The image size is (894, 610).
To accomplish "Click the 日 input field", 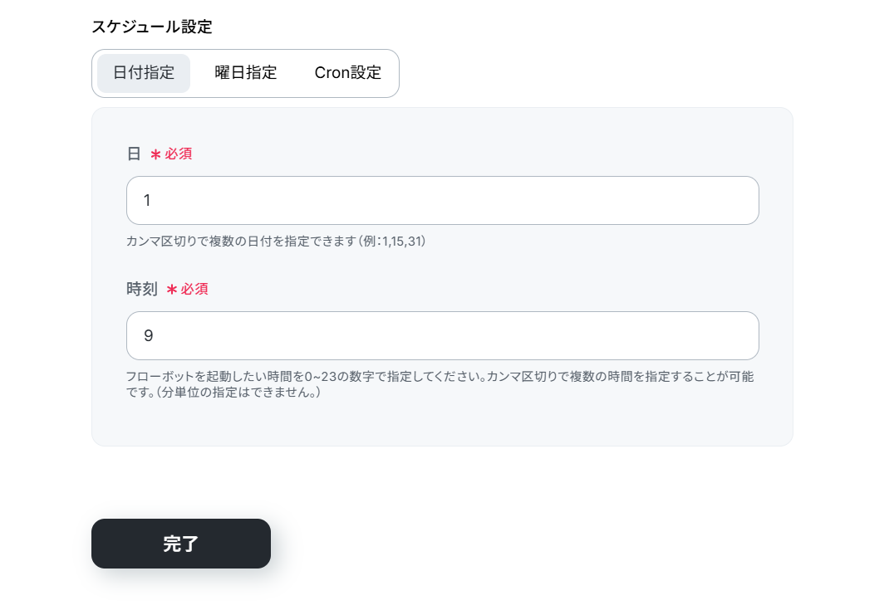I will 442,200.
